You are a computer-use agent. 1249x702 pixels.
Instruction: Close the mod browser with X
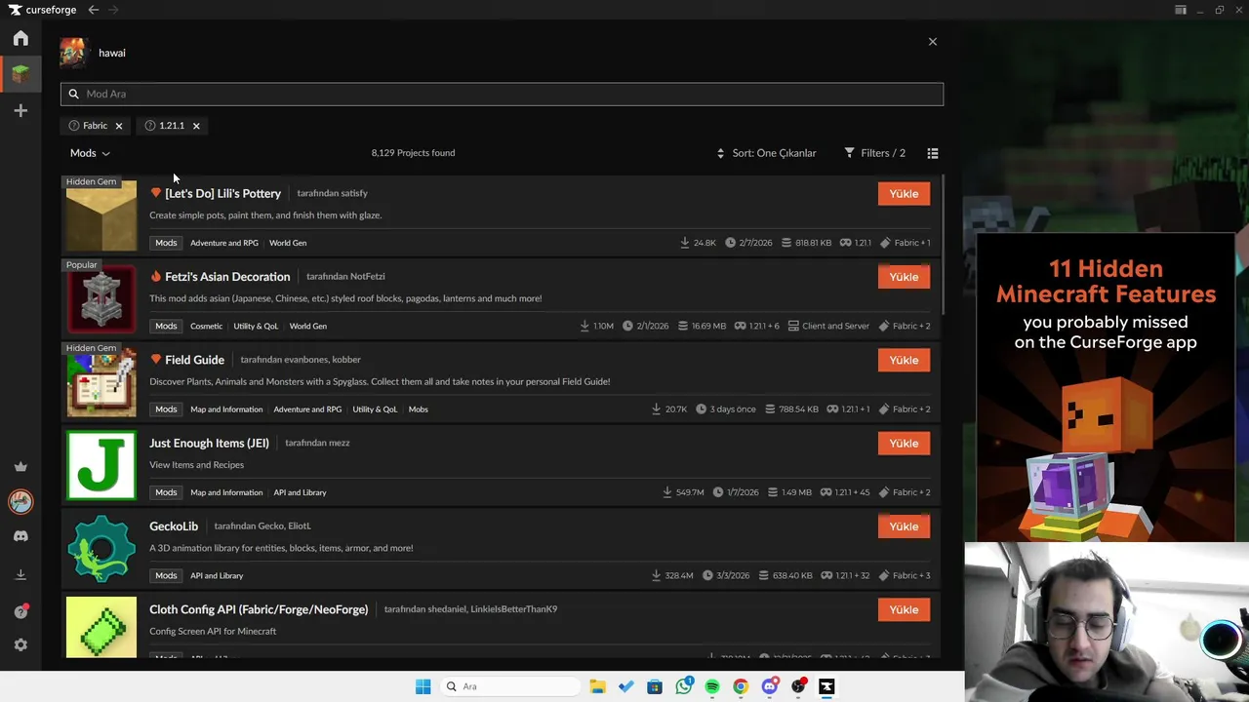tap(933, 42)
